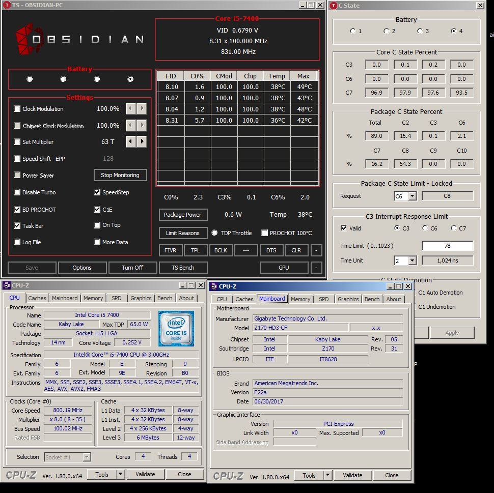Click the Stop Monitoring button
Screen dimensions: 494x493
[120, 175]
